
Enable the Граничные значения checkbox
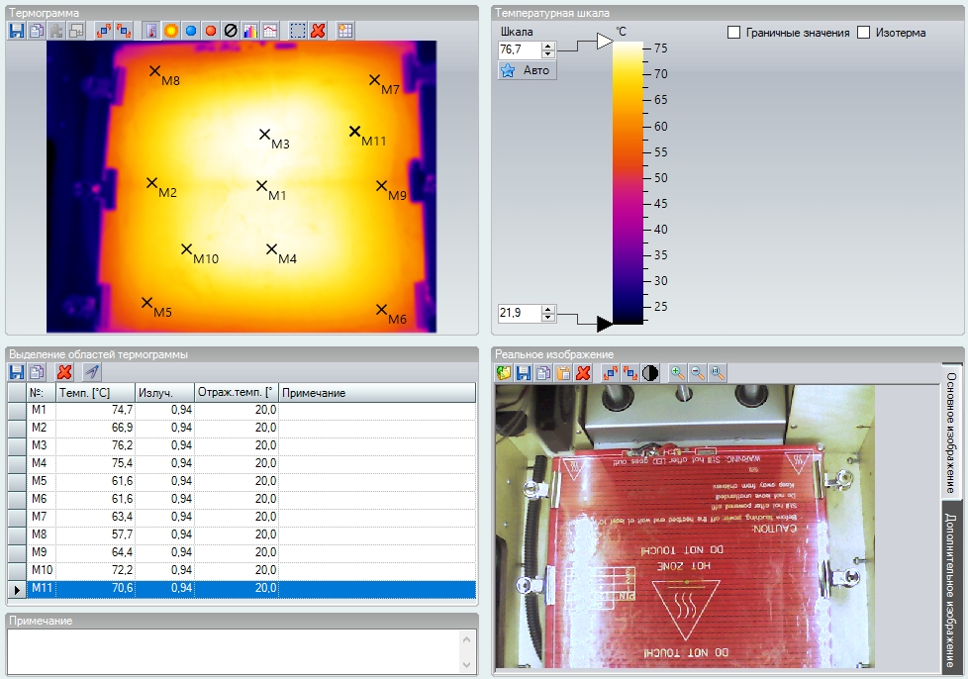(734, 33)
